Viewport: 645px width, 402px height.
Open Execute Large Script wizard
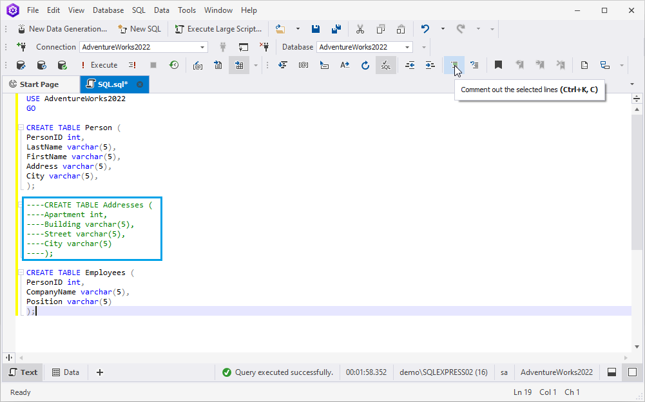(218, 29)
